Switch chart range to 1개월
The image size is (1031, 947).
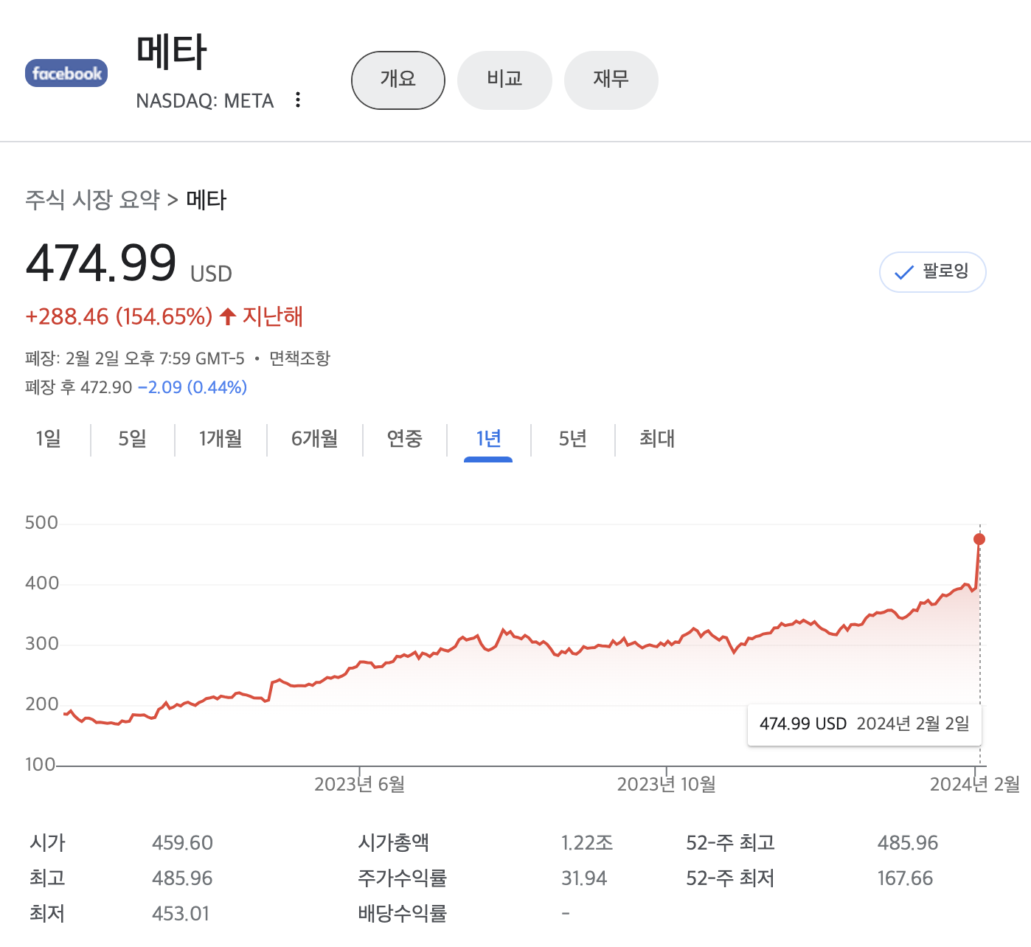[221, 439]
